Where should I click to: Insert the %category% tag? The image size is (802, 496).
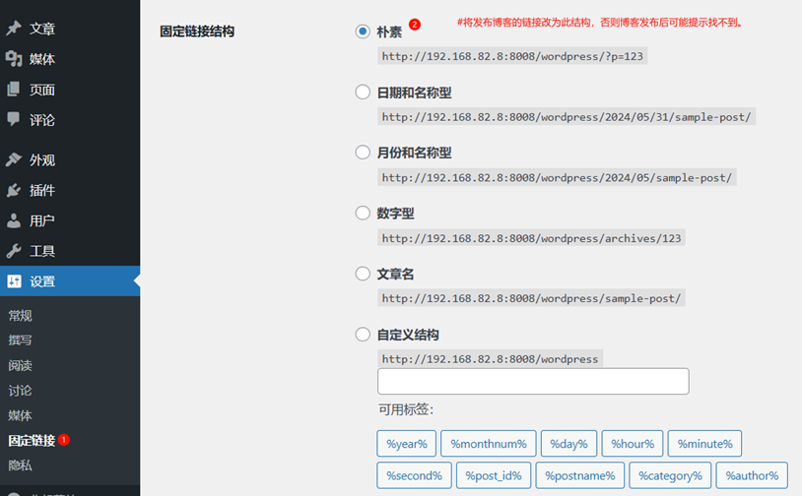(x=670, y=475)
